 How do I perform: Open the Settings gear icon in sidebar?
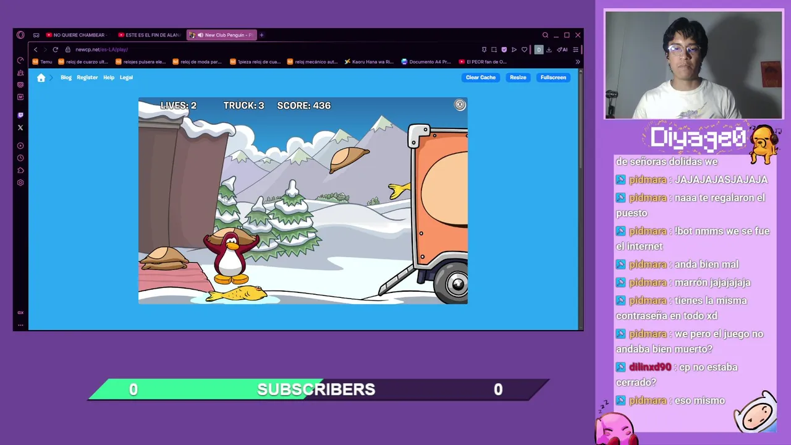point(20,183)
